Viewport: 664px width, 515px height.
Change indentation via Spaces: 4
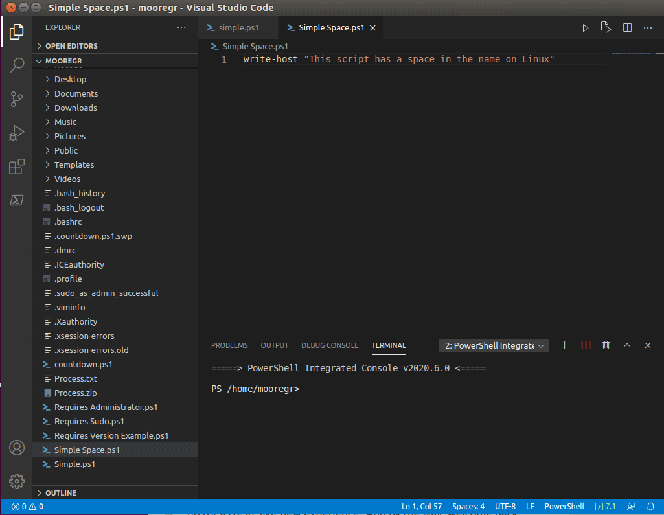coord(468,506)
